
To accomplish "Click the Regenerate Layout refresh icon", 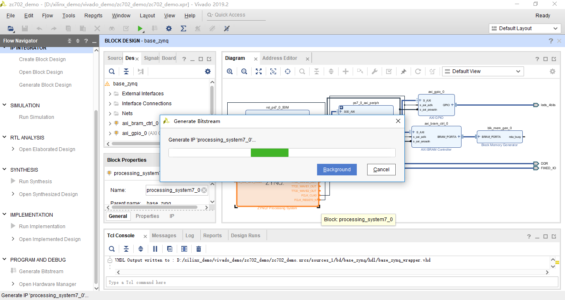I will (418, 71).
